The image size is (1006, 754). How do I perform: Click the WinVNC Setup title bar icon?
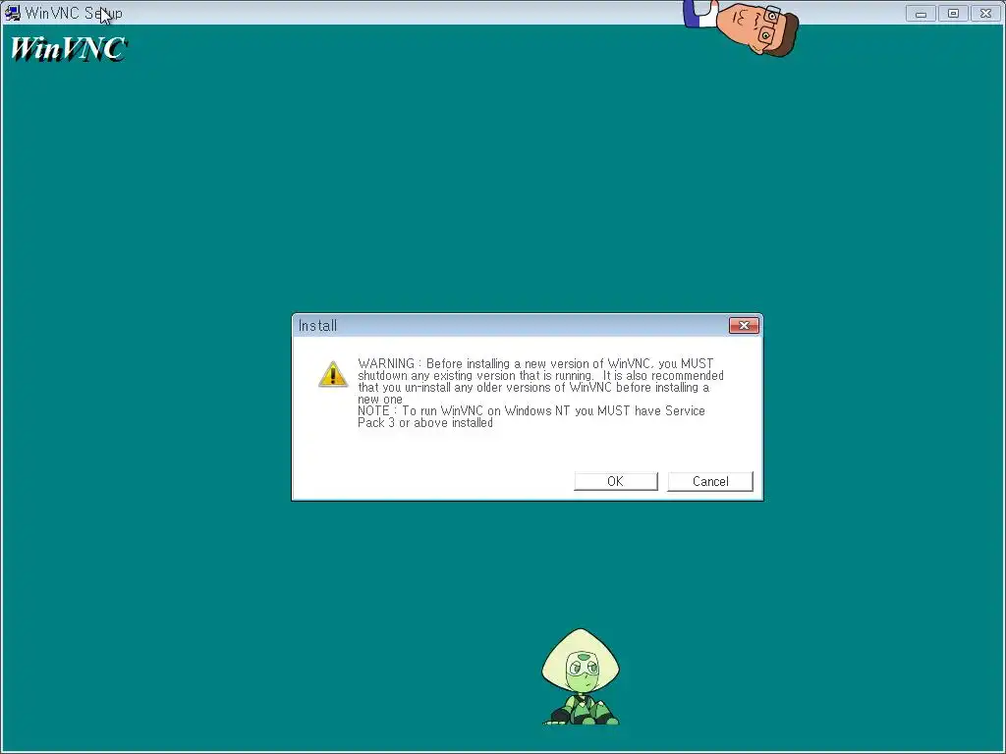[12, 13]
